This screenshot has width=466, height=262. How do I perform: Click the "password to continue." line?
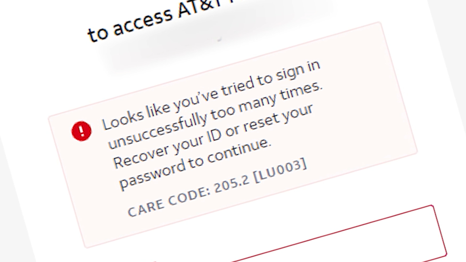click(x=195, y=163)
